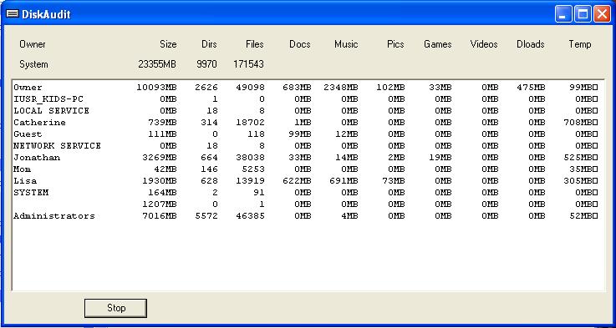Click the 23355MB system size value
The width and height of the screenshot is (616, 328).
coord(157,64)
